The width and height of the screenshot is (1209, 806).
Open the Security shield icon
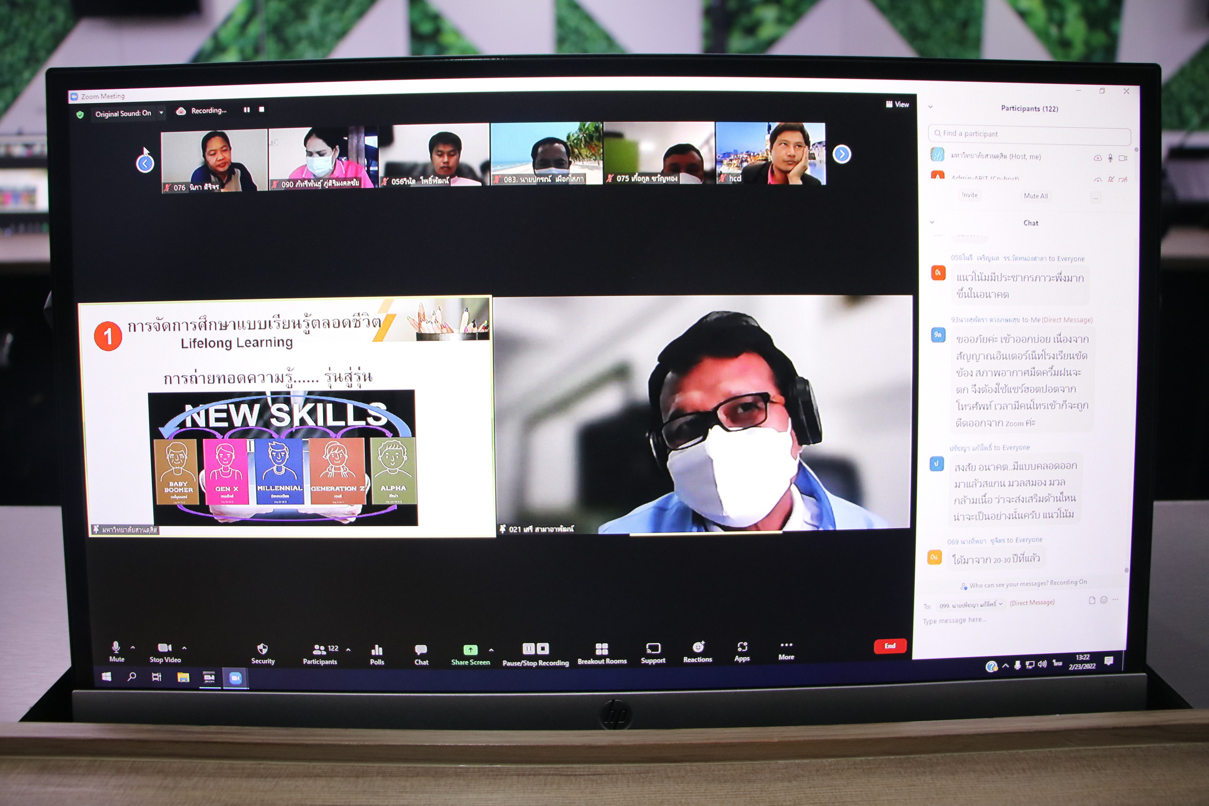(x=262, y=649)
